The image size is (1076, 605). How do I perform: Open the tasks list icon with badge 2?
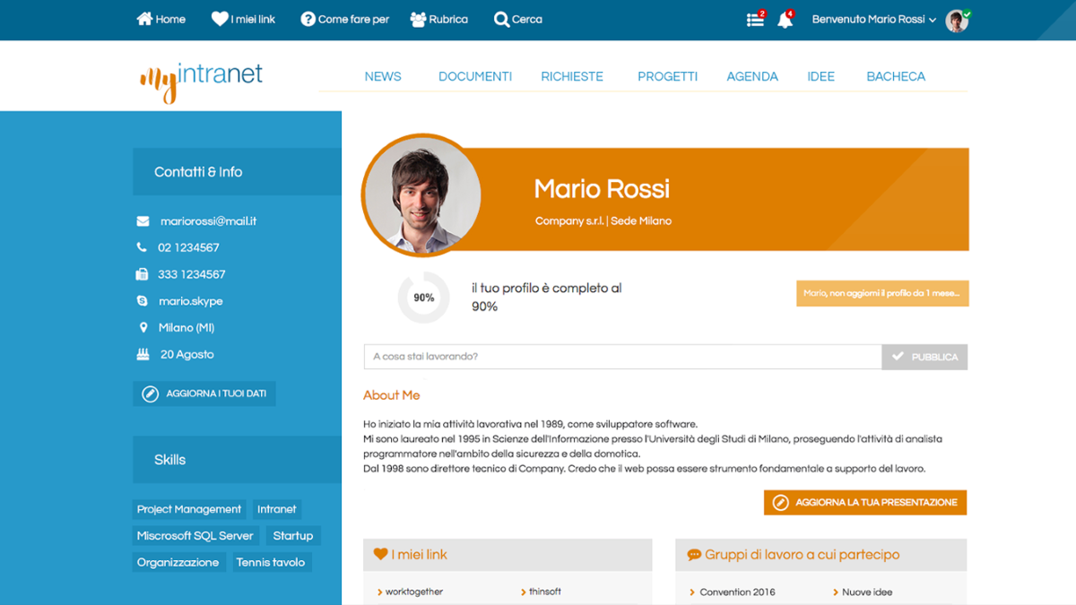(754, 18)
